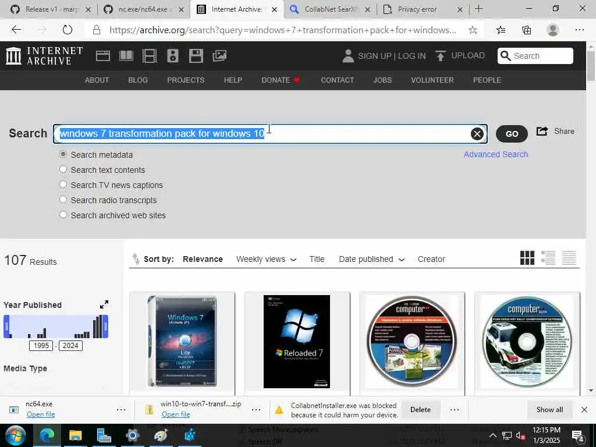Select Search archived web sites option
This screenshot has height=447, width=596.
coord(63,215)
